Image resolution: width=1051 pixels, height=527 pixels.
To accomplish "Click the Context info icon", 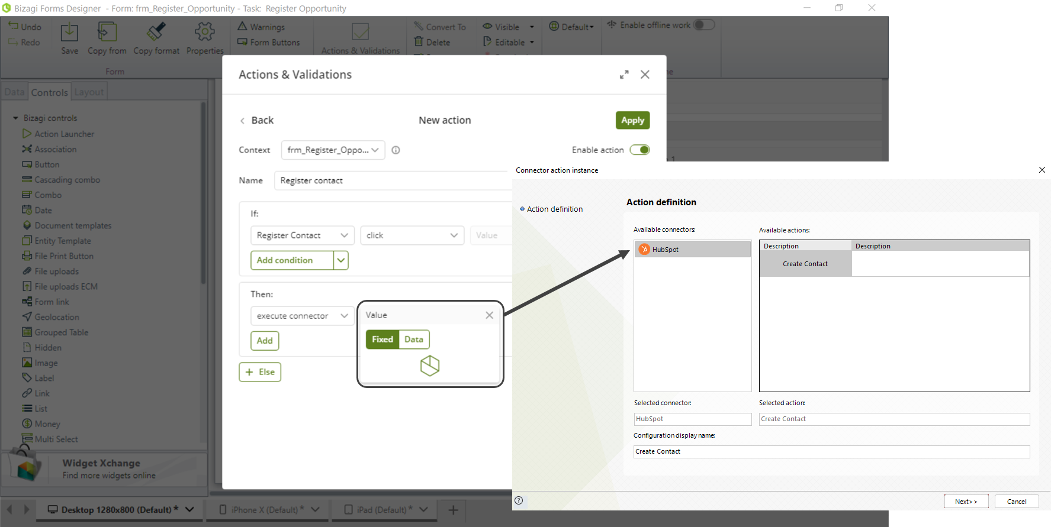I will [396, 150].
